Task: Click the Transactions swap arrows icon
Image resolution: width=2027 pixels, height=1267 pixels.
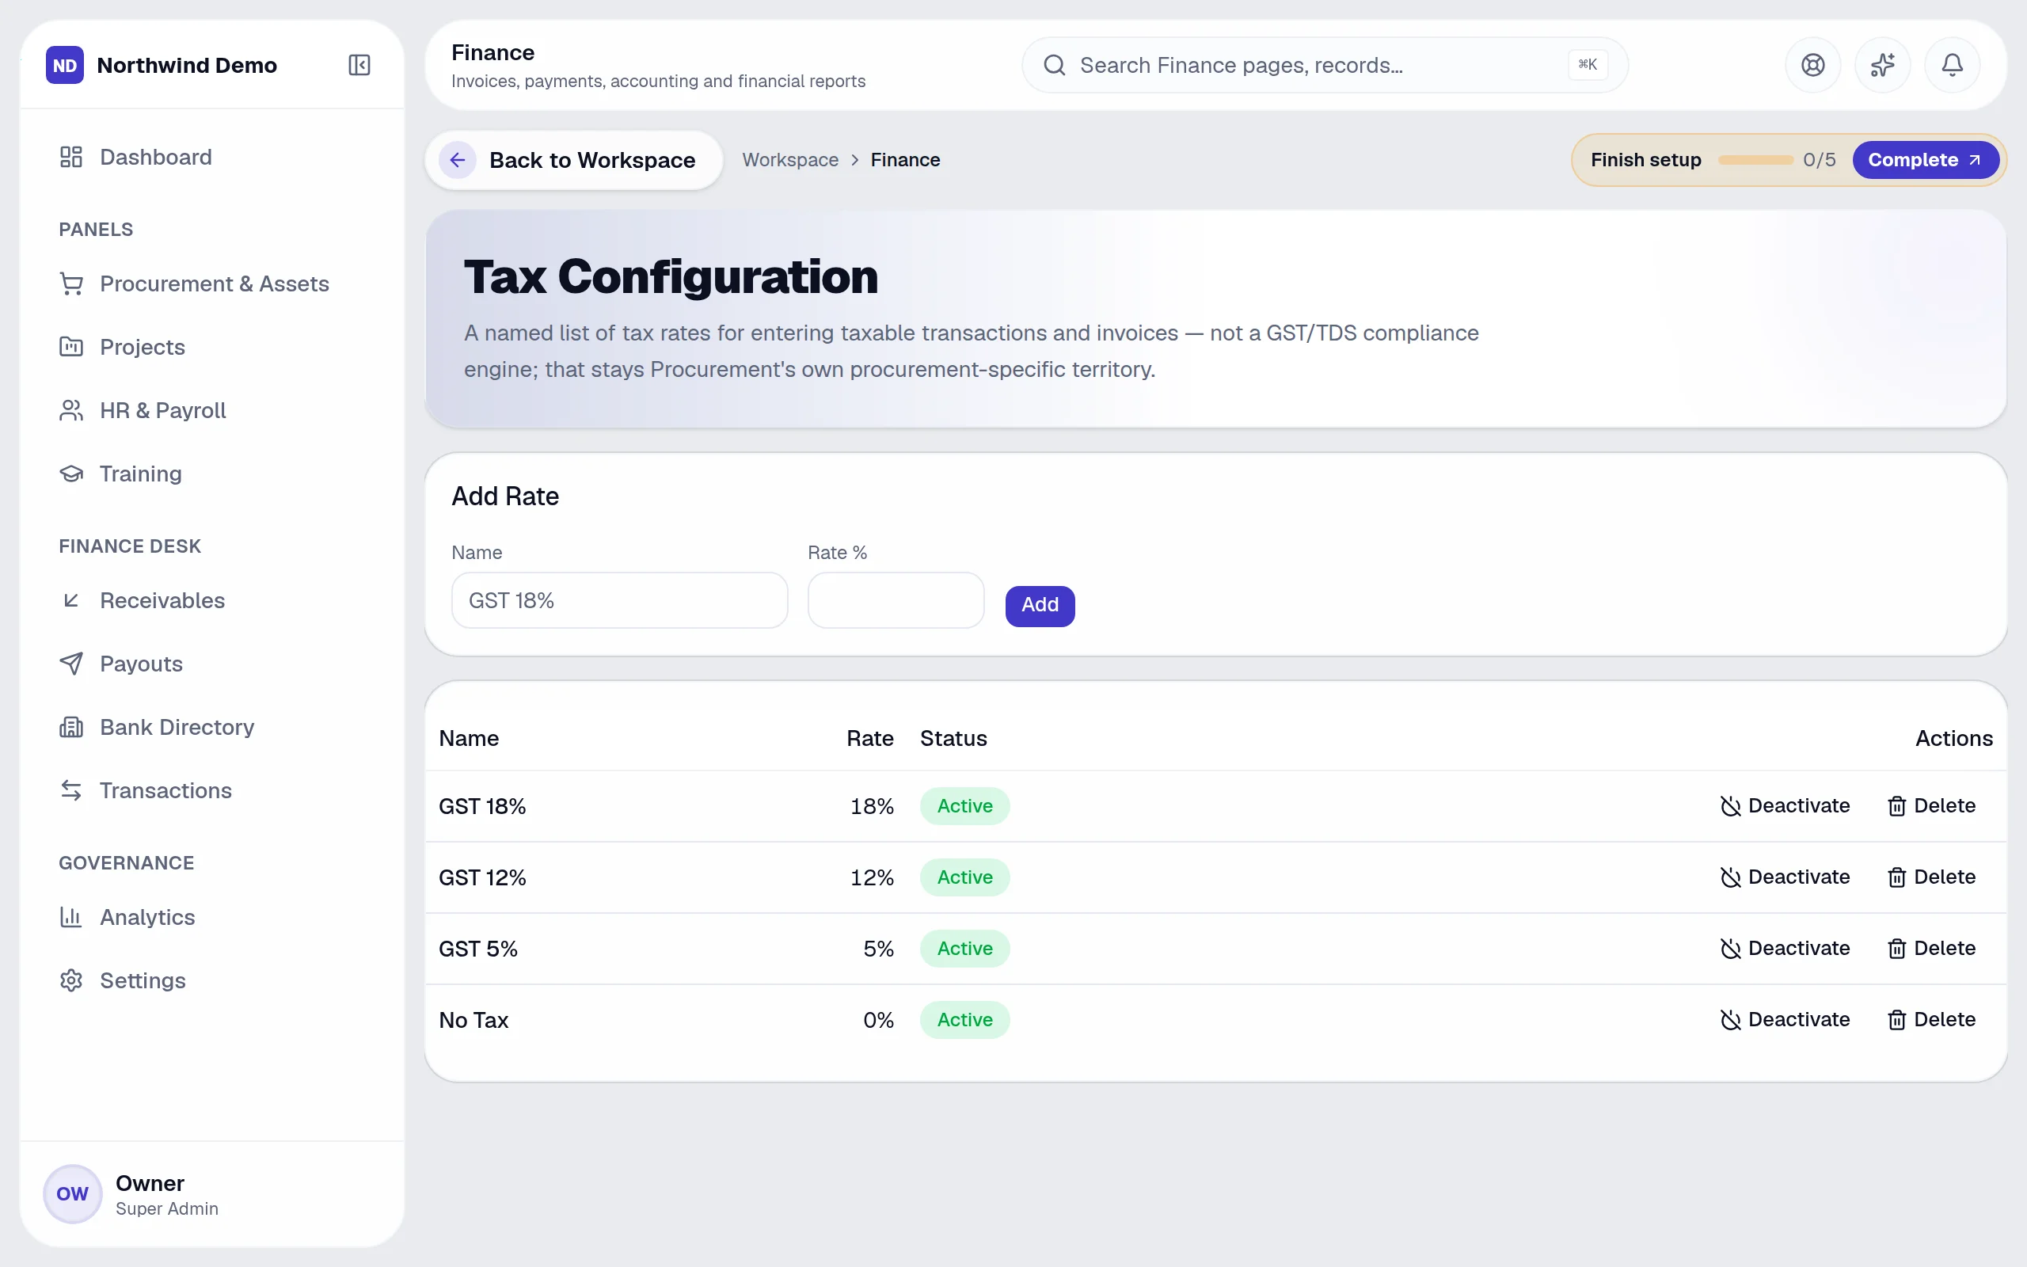Action: (71, 790)
